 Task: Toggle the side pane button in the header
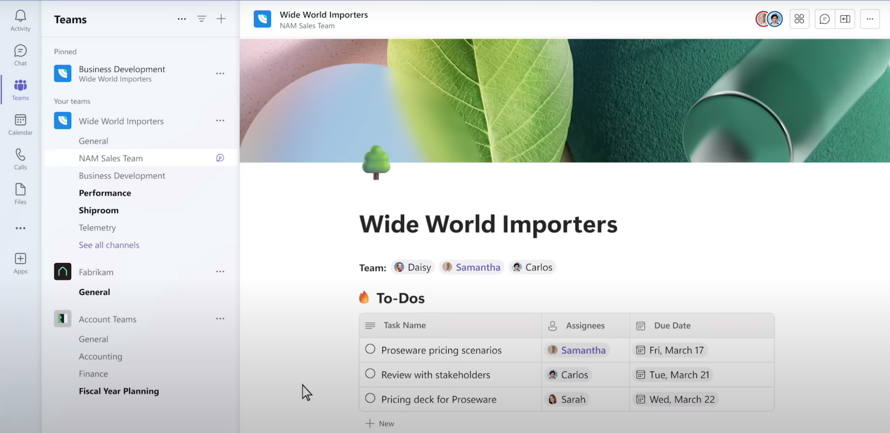tap(845, 19)
